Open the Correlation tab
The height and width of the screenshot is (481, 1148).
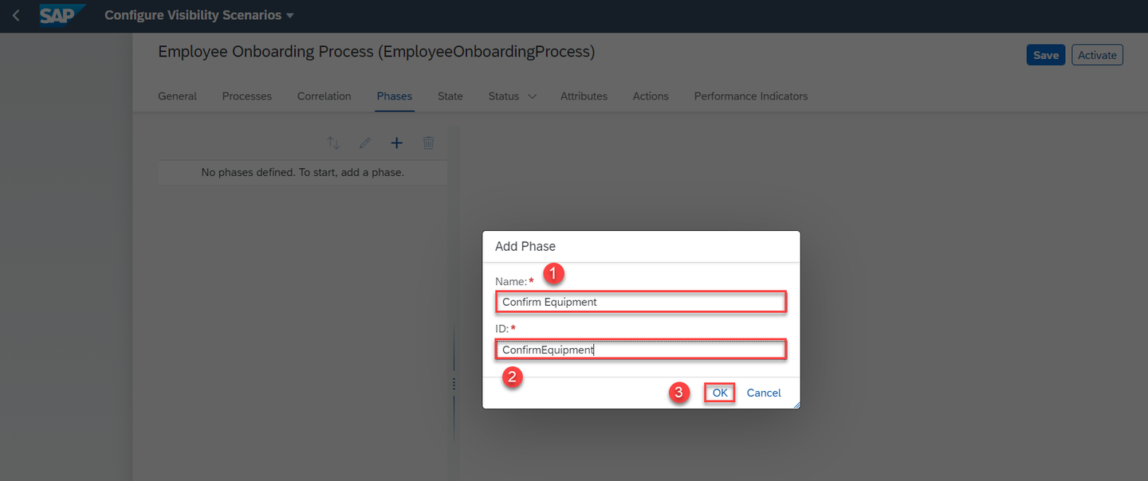pos(324,96)
